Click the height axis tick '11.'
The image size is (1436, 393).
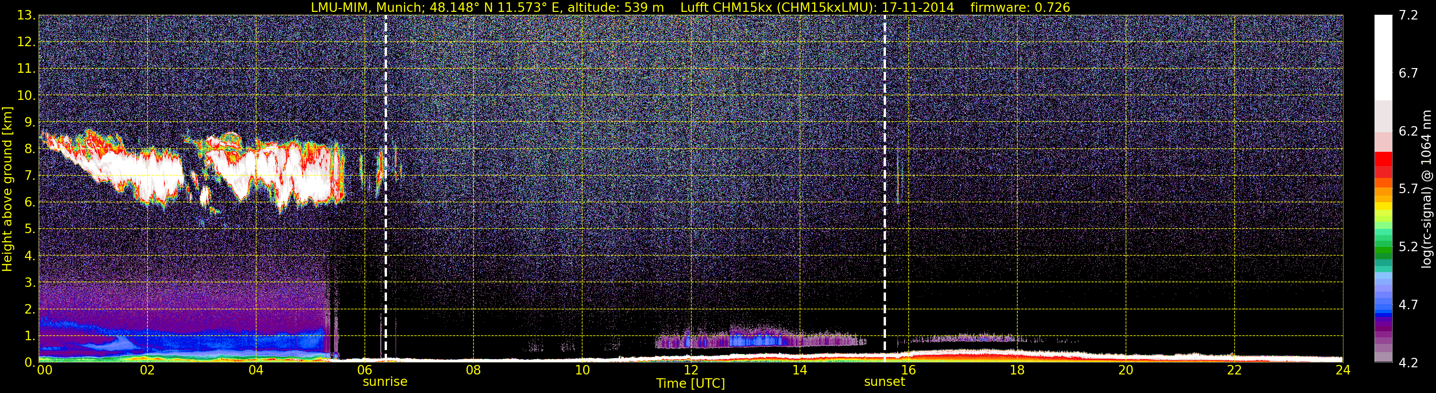pyautogui.click(x=26, y=69)
